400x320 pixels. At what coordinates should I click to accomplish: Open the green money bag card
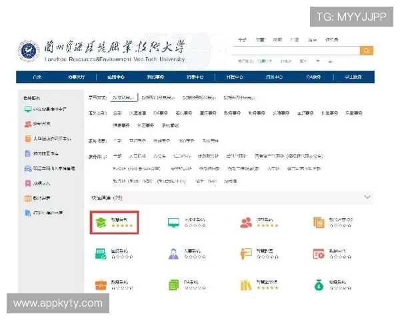[x=332, y=285]
